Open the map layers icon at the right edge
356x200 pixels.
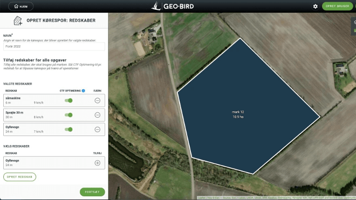click(x=354, y=22)
